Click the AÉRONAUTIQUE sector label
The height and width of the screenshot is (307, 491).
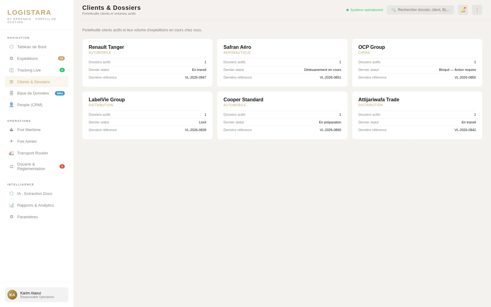(237, 53)
